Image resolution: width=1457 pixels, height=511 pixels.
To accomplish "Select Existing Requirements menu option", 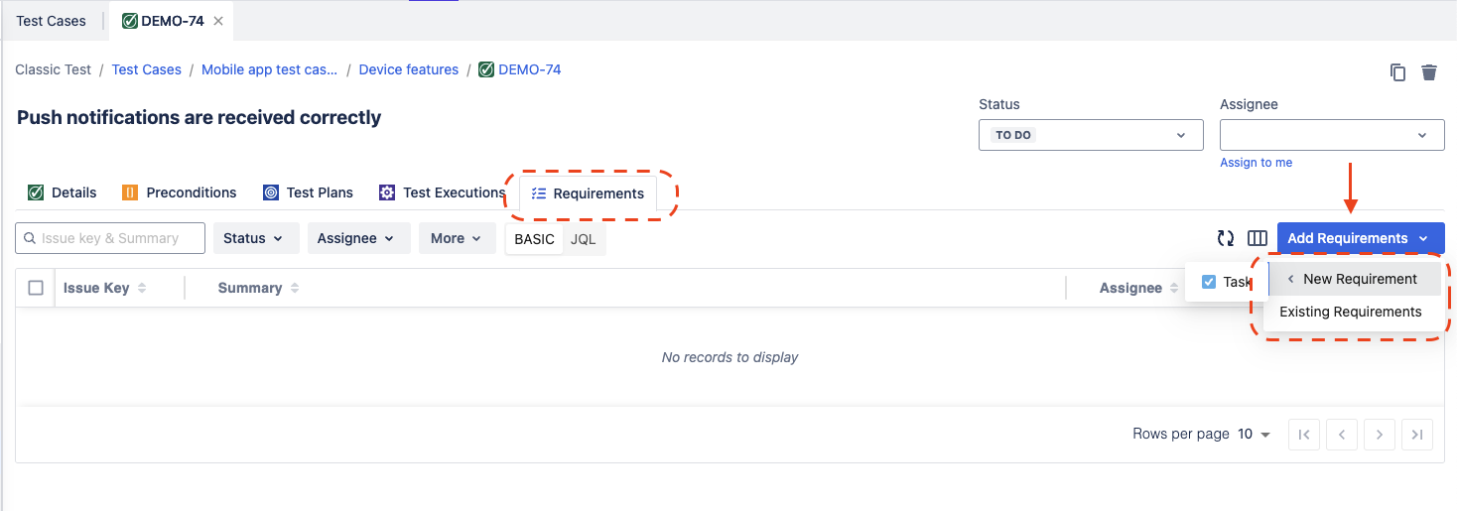I will coord(1350,312).
